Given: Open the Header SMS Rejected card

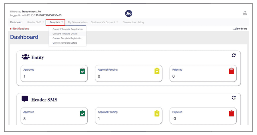Looking at the screenshot, I should click(x=203, y=116).
